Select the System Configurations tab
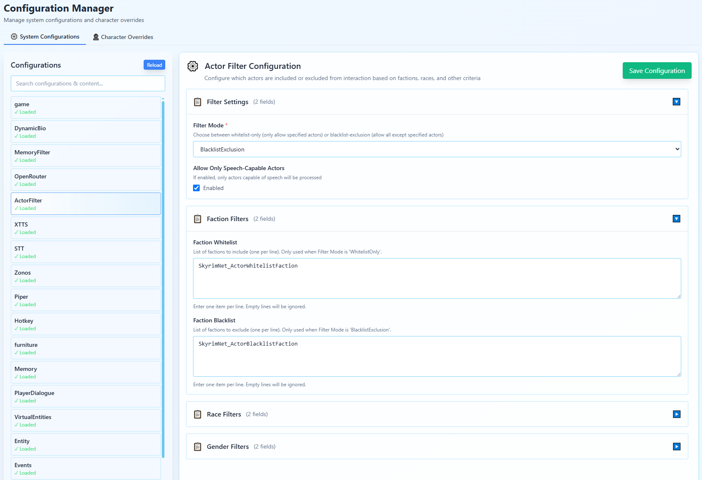 tap(45, 37)
